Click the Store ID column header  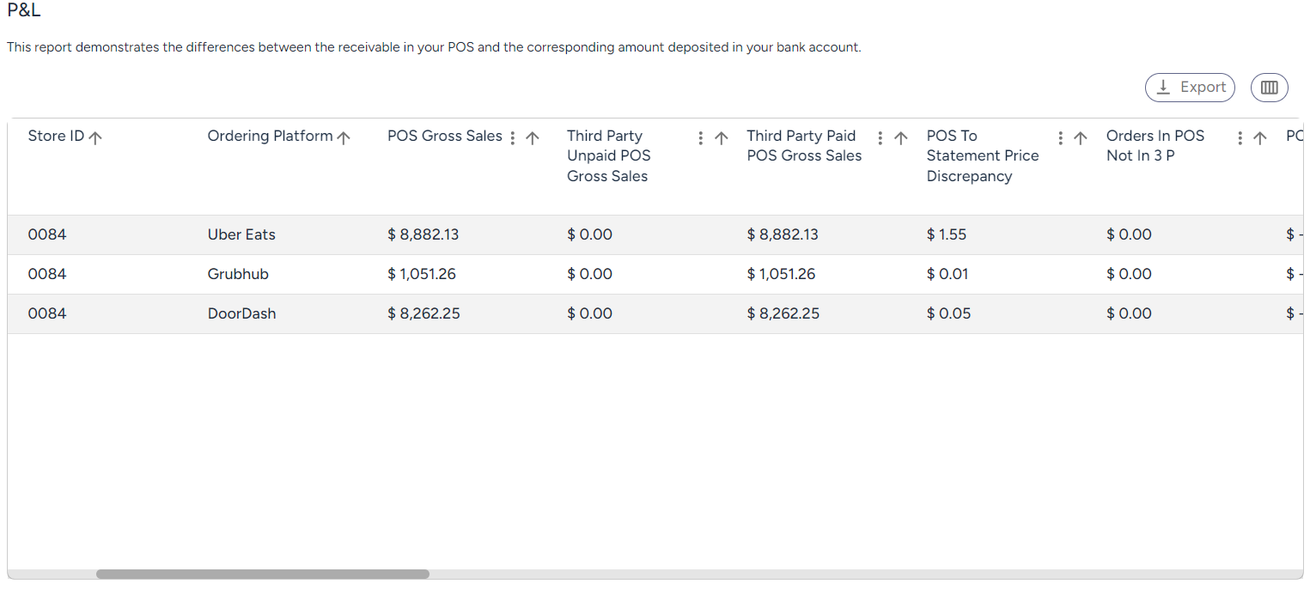pos(56,136)
